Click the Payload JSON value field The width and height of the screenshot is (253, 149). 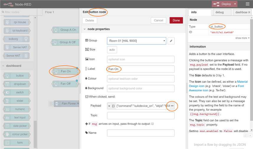[143, 106]
